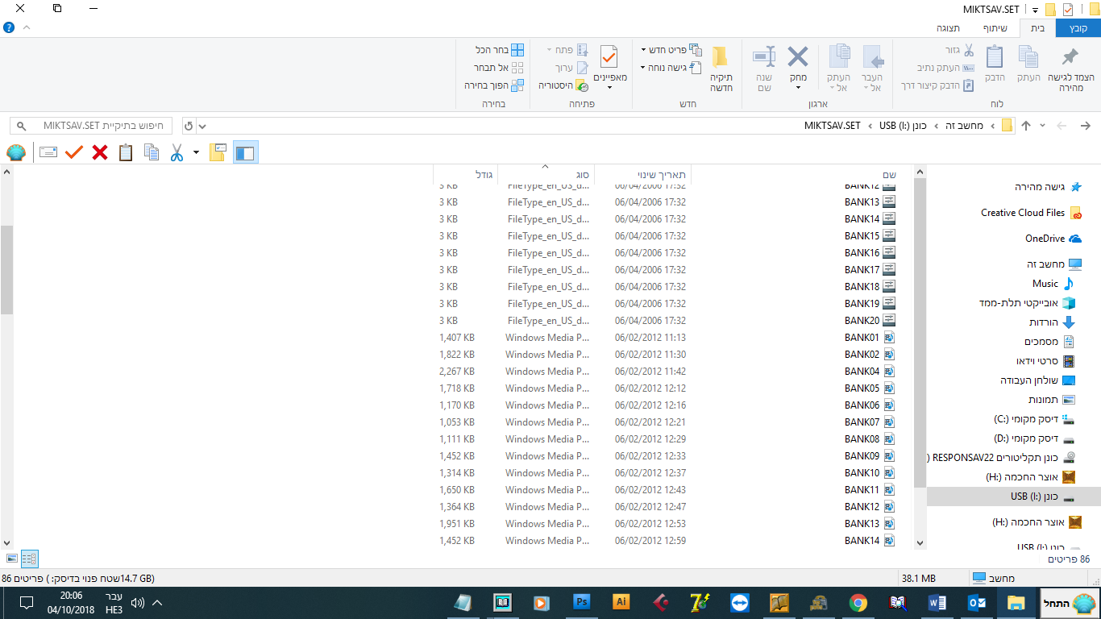This screenshot has width=1101, height=619.
Task: Expand the מחק (Delete) dropdown arrow
Action: 798,87
